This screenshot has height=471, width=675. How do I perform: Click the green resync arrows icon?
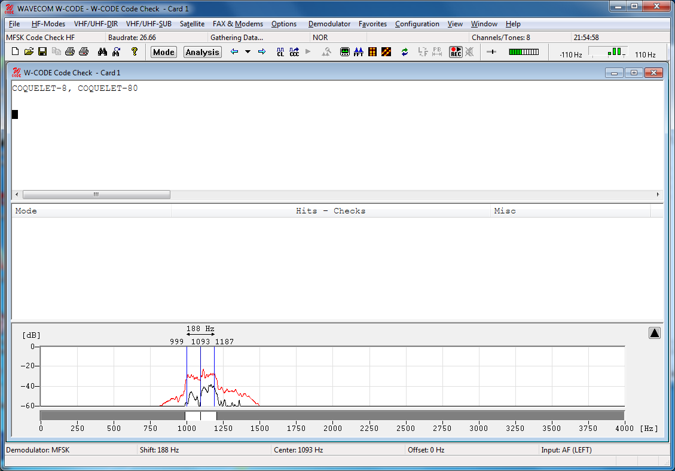405,52
